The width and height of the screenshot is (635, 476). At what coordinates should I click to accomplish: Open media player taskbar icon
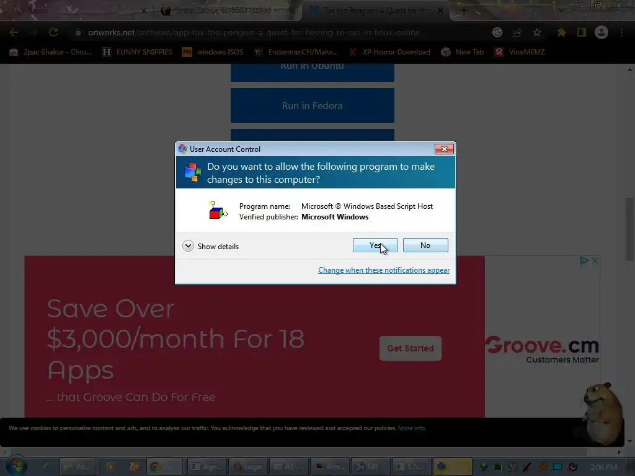pyautogui.click(x=110, y=467)
